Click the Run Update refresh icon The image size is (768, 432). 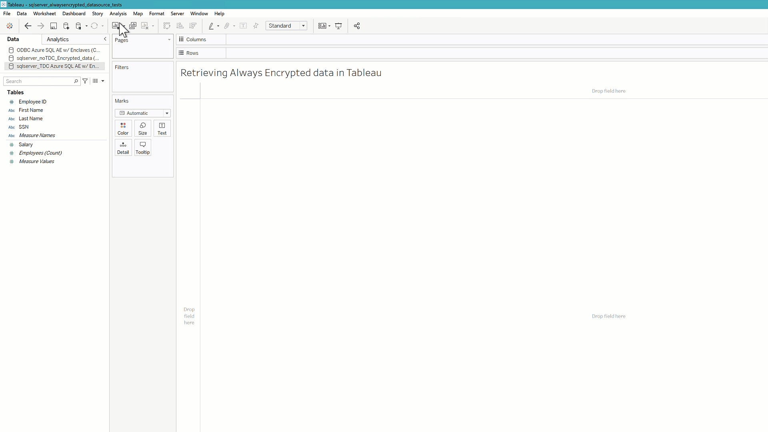point(94,26)
